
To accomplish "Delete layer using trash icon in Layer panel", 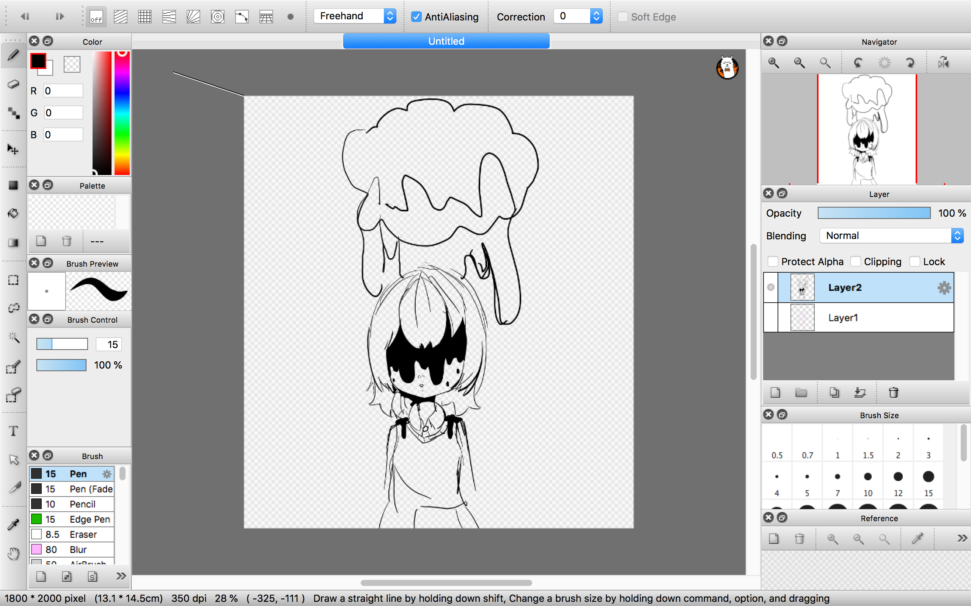I will [x=893, y=392].
